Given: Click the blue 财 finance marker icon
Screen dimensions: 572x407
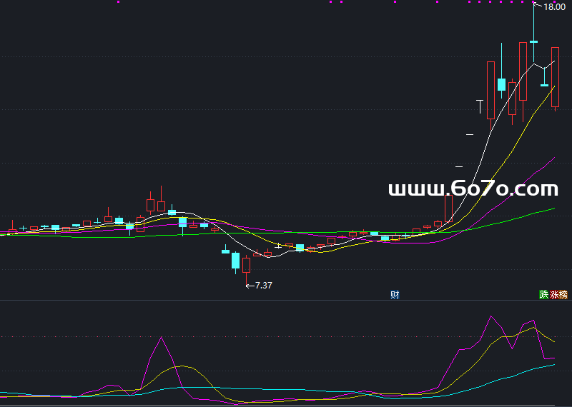Looking at the screenshot, I should pyautogui.click(x=394, y=294).
